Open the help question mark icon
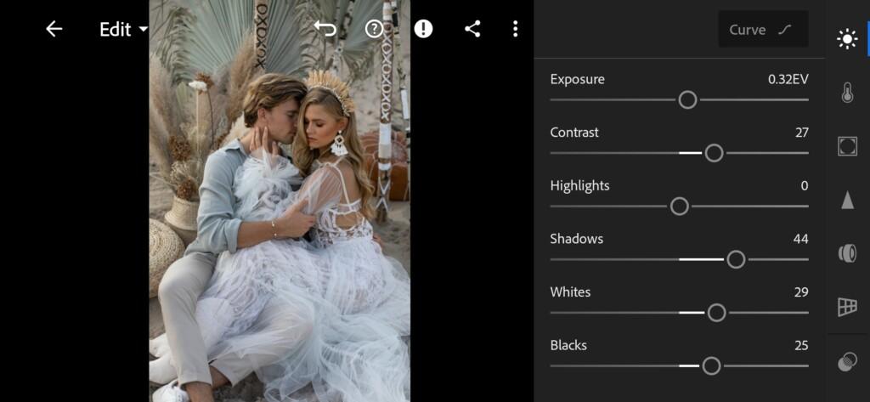 click(375, 29)
